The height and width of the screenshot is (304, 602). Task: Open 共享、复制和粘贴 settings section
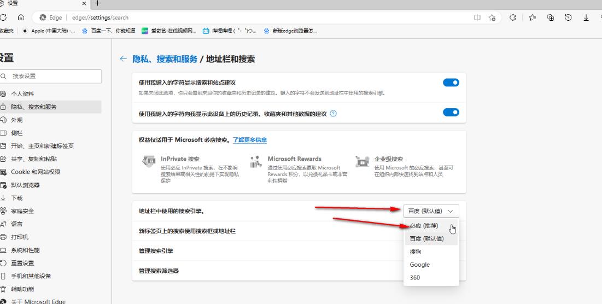click(51, 159)
